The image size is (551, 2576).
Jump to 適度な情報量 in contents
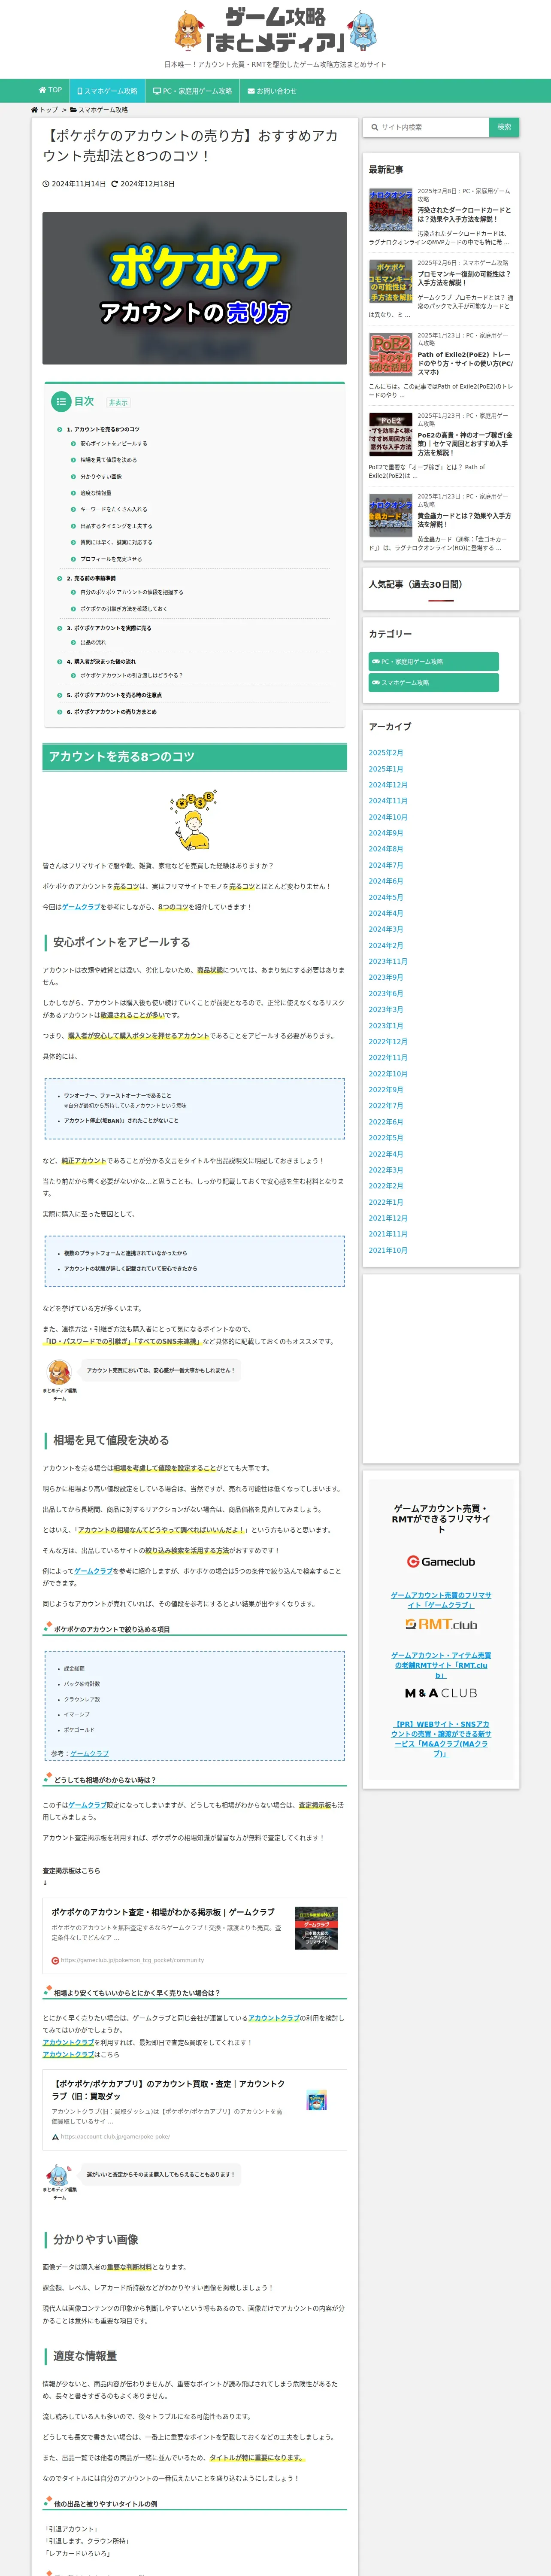click(x=96, y=493)
